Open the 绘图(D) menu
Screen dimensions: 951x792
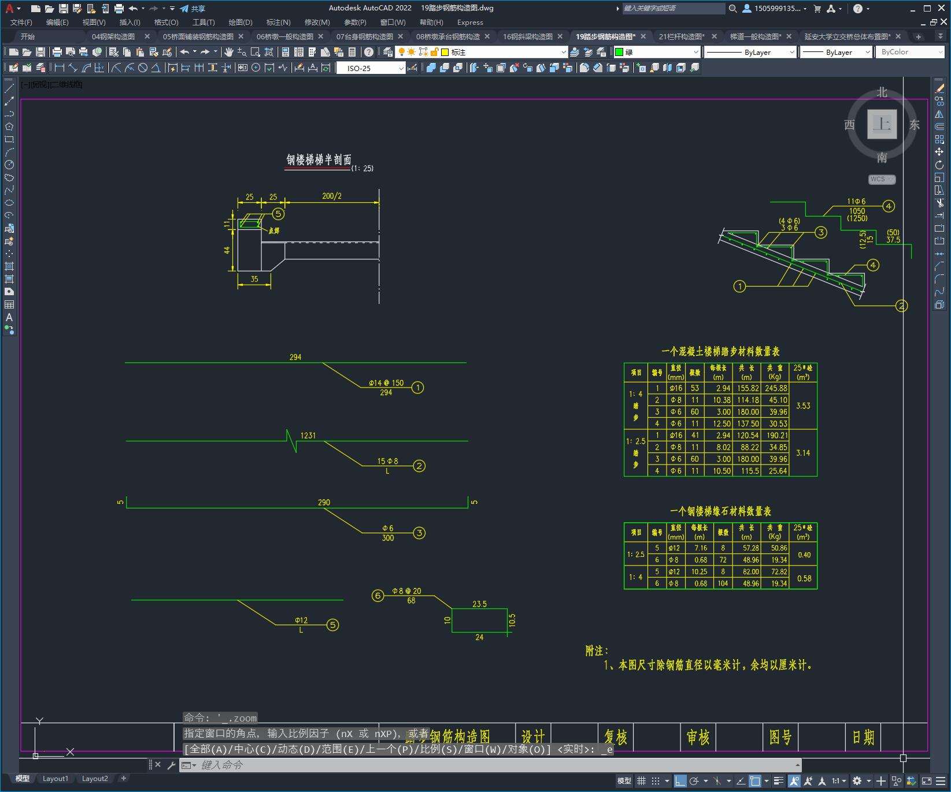point(240,23)
